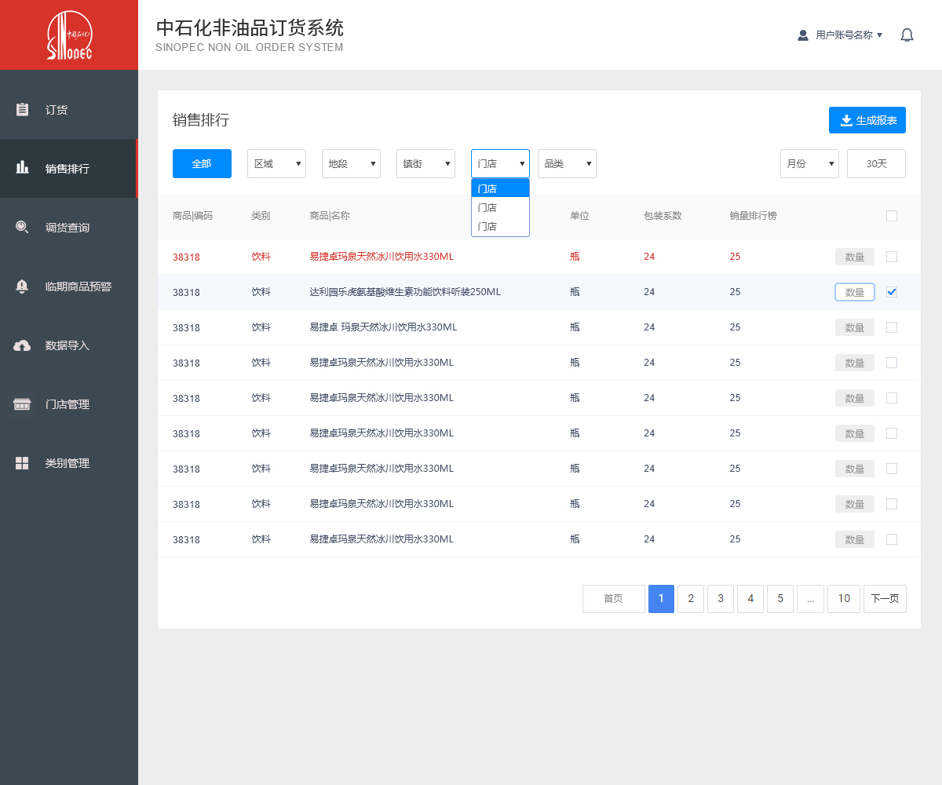Image resolution: width=942 pixels, height=785 pixels.
Task: Select the highlighted 门店 option in the open dropdown list
Action: [500, 188]
